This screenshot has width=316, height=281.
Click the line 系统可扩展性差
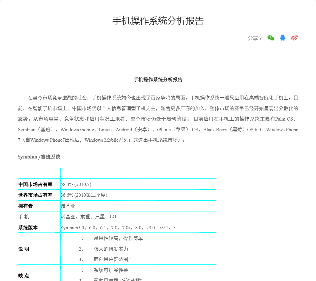pyautogui.click(x=111, y=270)
